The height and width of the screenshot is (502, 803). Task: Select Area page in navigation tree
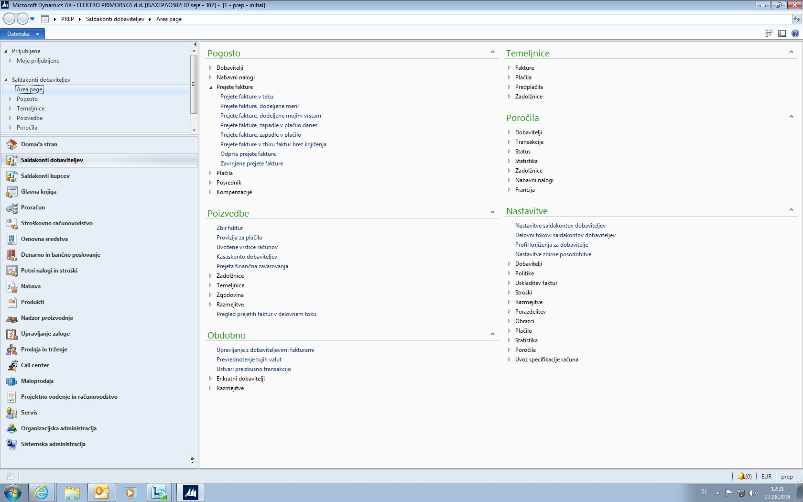click(30, 89)
